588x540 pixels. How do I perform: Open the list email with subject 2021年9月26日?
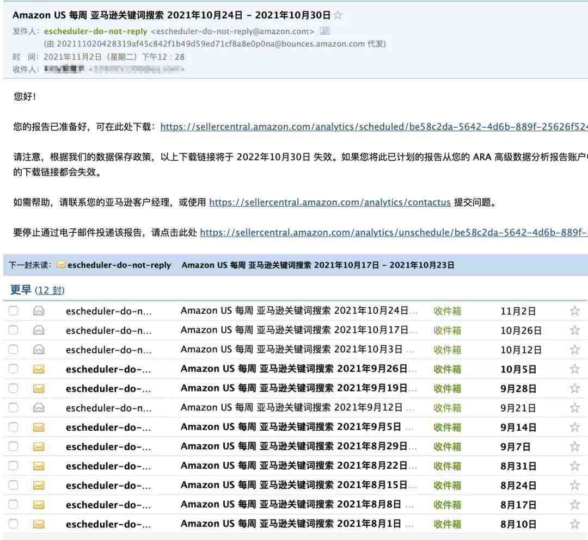click(299, 369)
